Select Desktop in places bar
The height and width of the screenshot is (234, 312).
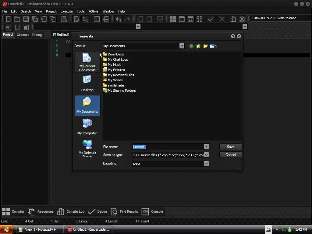click(x=87, y=83)
